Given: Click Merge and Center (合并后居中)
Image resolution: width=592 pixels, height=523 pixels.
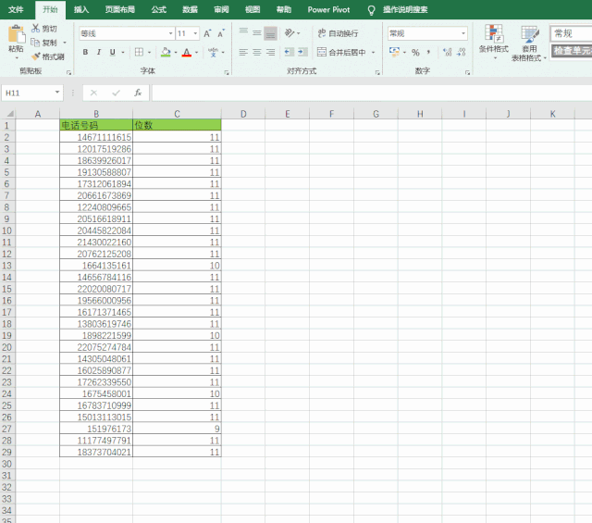Looking at the screenshot, I should [x=341, y=52].
